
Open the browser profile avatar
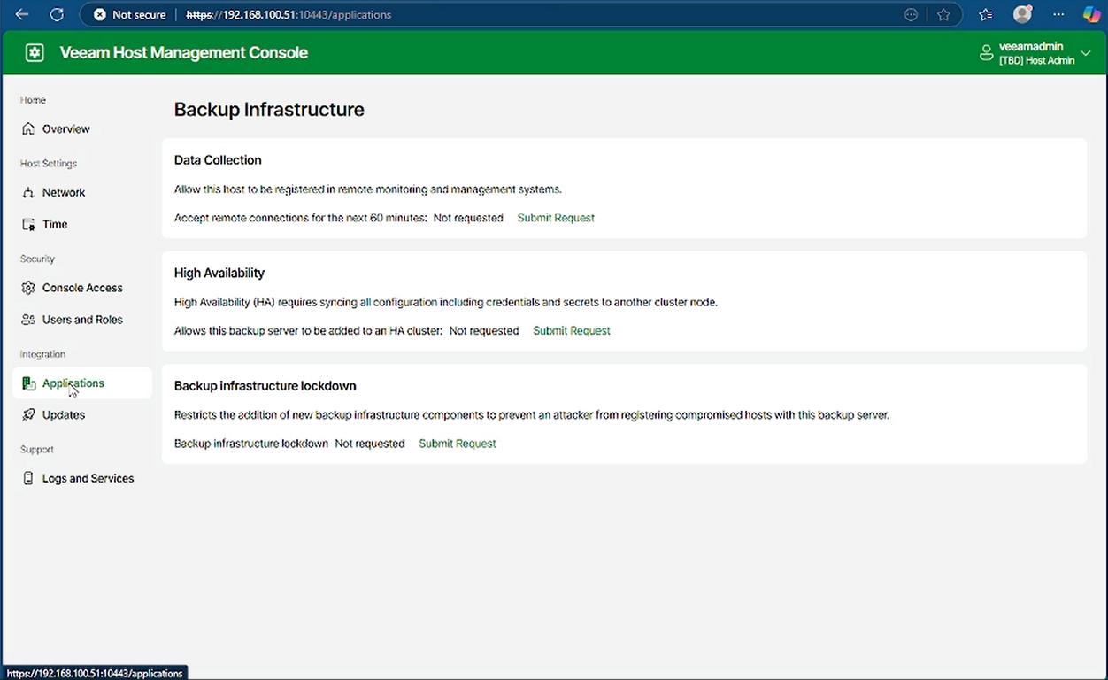[1022, 15]
